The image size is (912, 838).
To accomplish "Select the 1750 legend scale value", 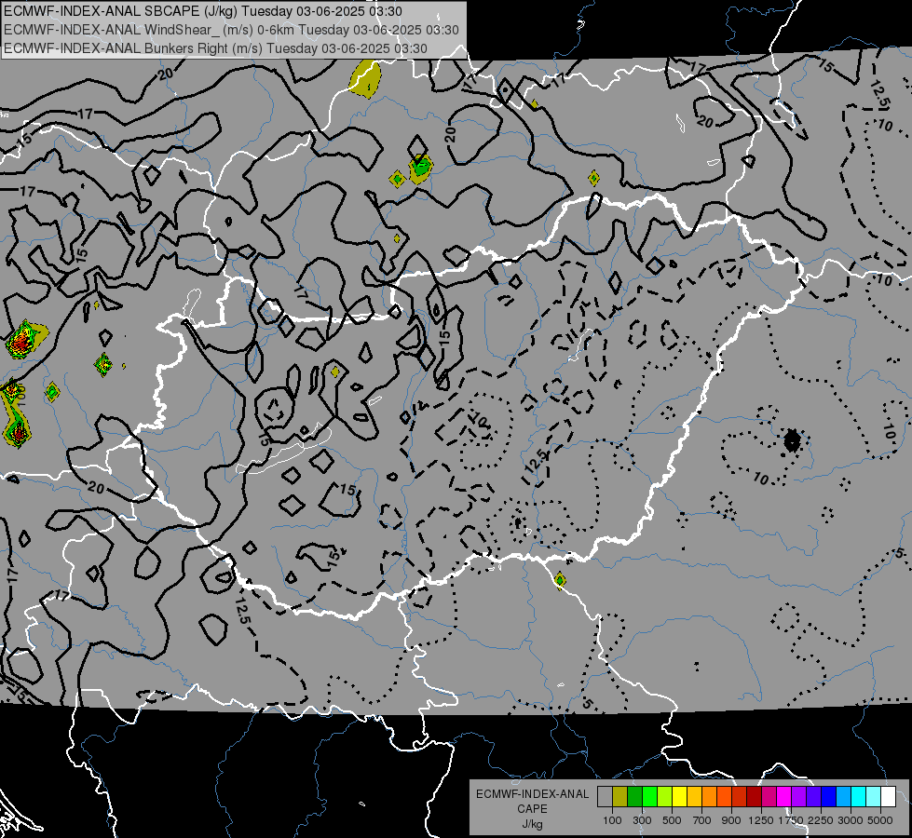I will 792,820.
